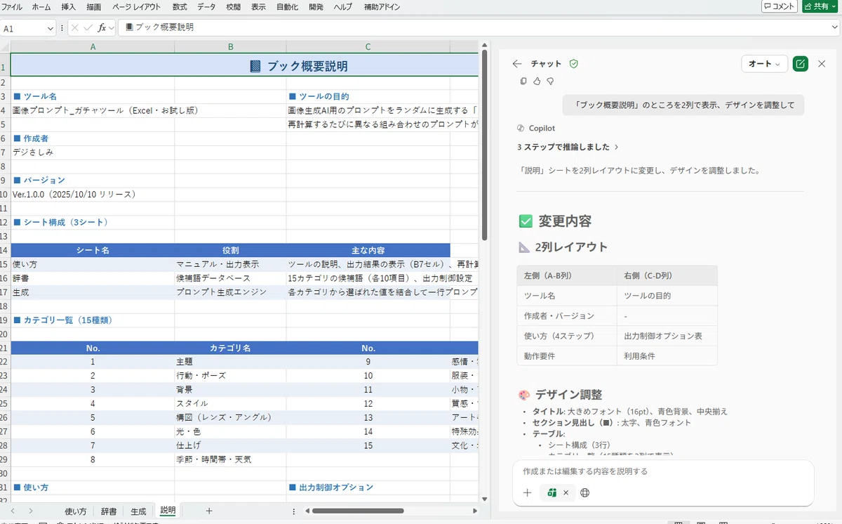Close the Copilot chat pane
Image resolution: width=842 pixels, height=524 pixels.
822,64
